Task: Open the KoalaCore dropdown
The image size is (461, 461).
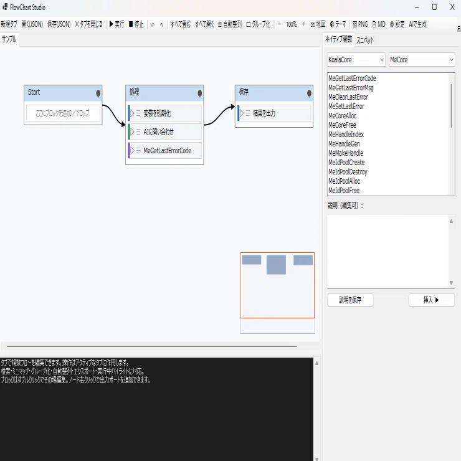Action: 356,60
